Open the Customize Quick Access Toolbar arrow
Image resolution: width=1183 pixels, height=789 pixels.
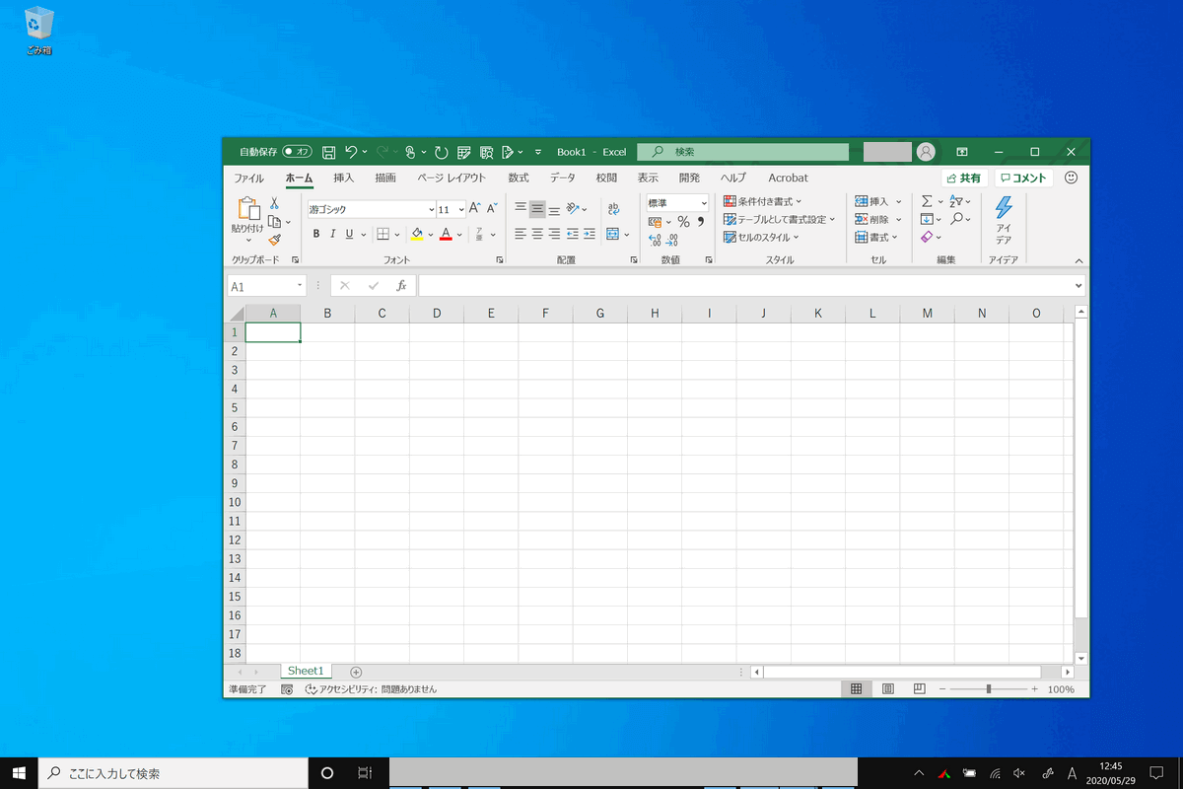point(538,152)
